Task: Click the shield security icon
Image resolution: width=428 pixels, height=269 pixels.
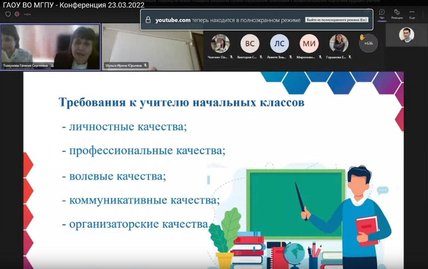Action: pyautogui.click(x=8, y=14)
